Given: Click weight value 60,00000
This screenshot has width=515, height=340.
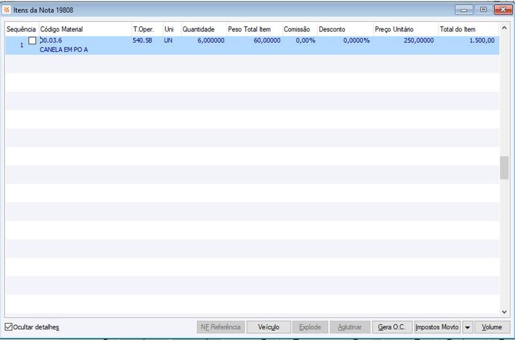Looking at the screenshot, I should [267, 40].
